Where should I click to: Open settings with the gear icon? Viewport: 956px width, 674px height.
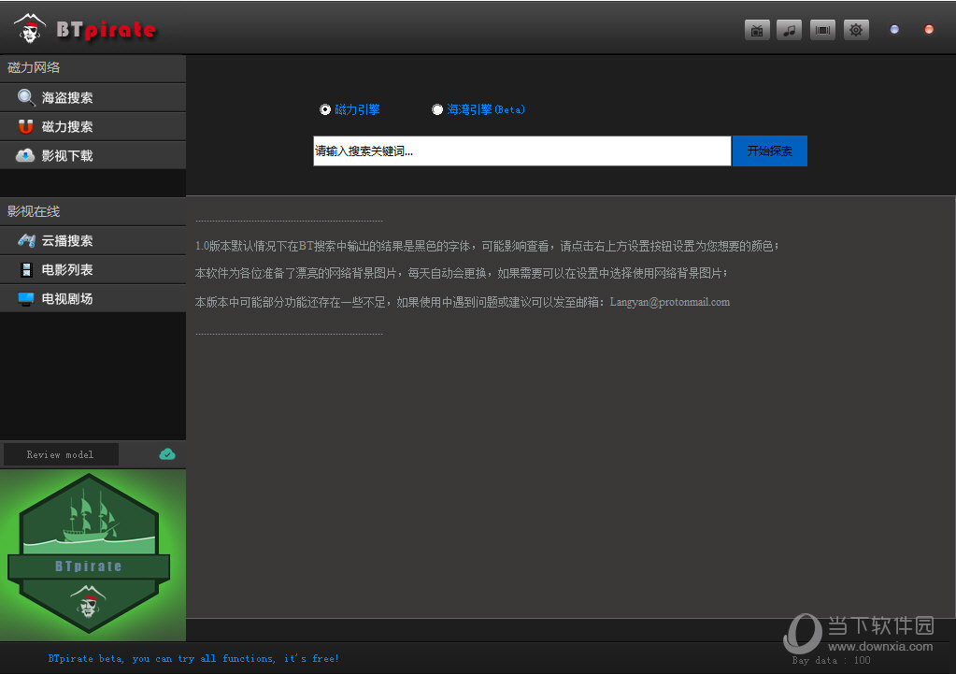pyautogui.click(x=855, y=30)
